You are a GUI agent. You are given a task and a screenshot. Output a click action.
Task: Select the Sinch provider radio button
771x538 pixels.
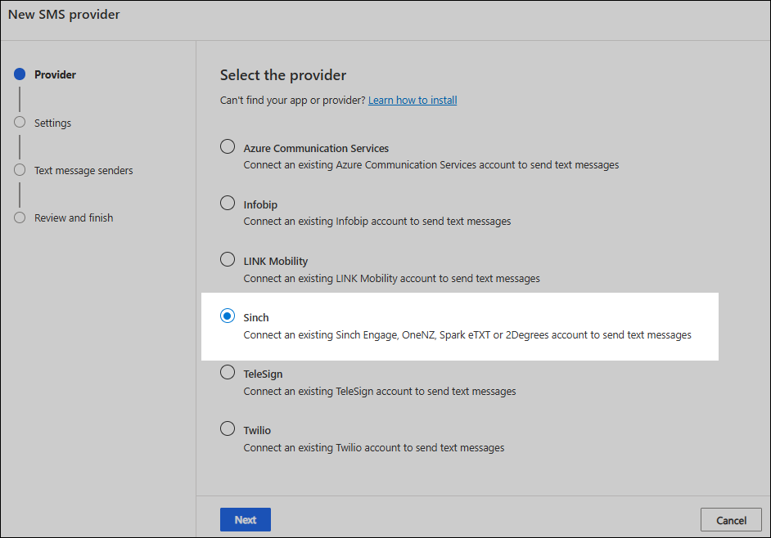[x=228, y=316]
